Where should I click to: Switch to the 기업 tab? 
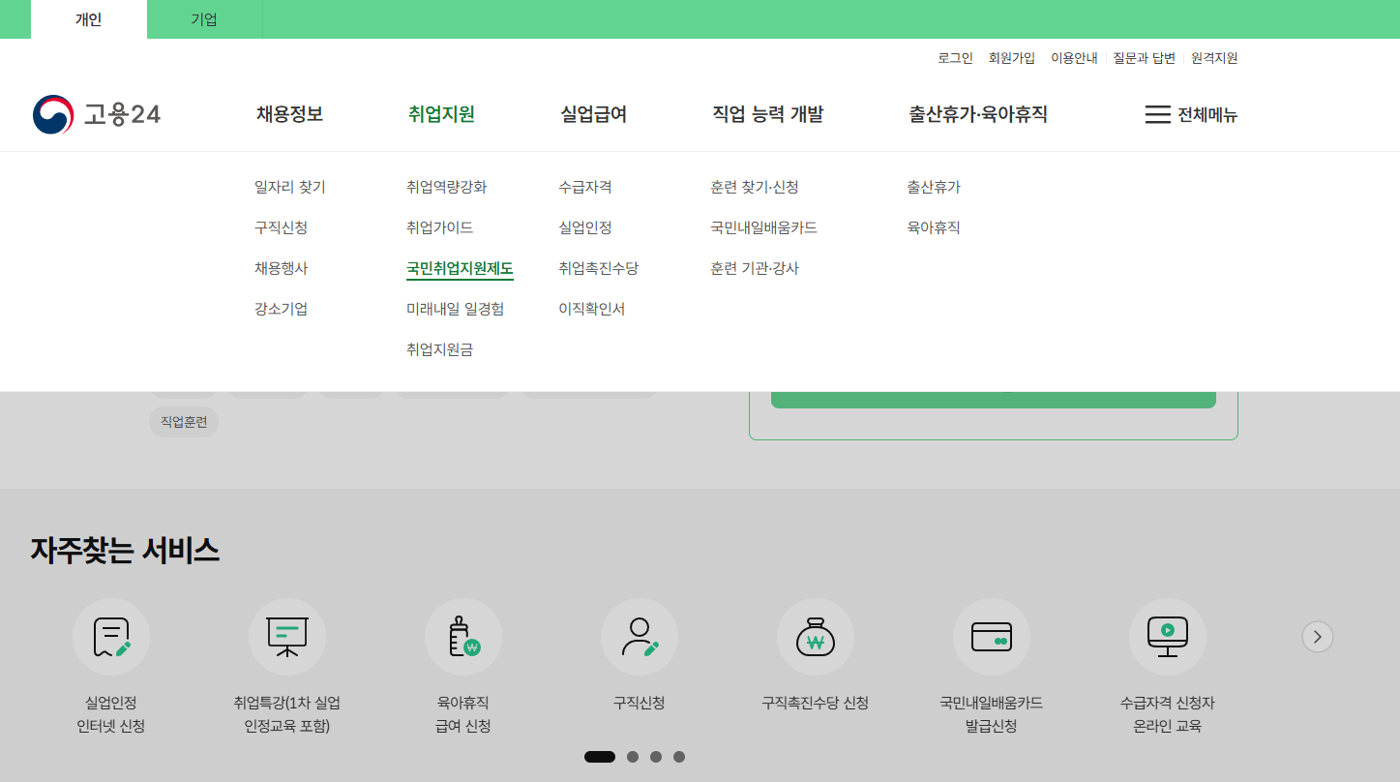coord(203,19)
